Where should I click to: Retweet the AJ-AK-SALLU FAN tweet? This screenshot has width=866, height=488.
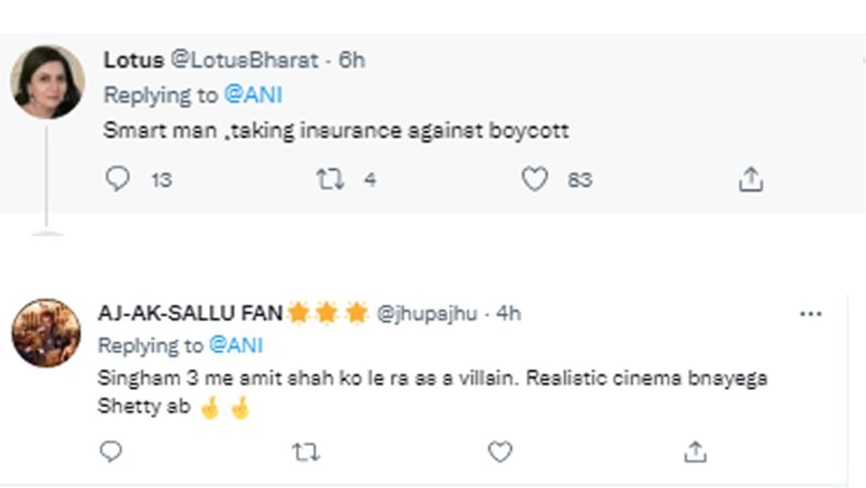(x=306, y=452)
